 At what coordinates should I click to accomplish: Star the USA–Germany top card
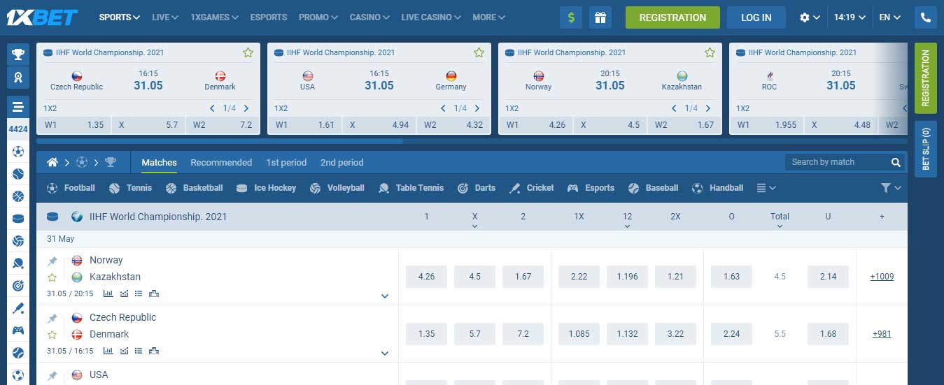[x=479, y=52]
